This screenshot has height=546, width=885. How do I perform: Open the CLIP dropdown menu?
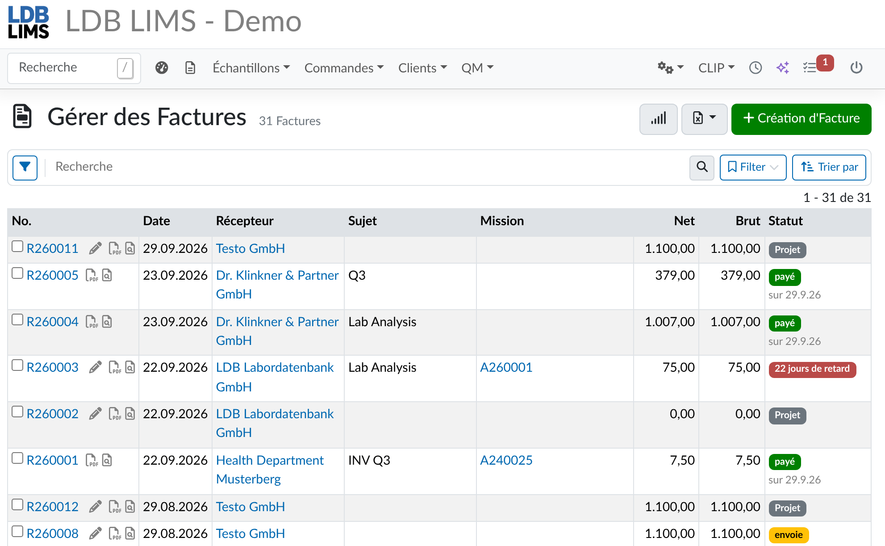716,68
